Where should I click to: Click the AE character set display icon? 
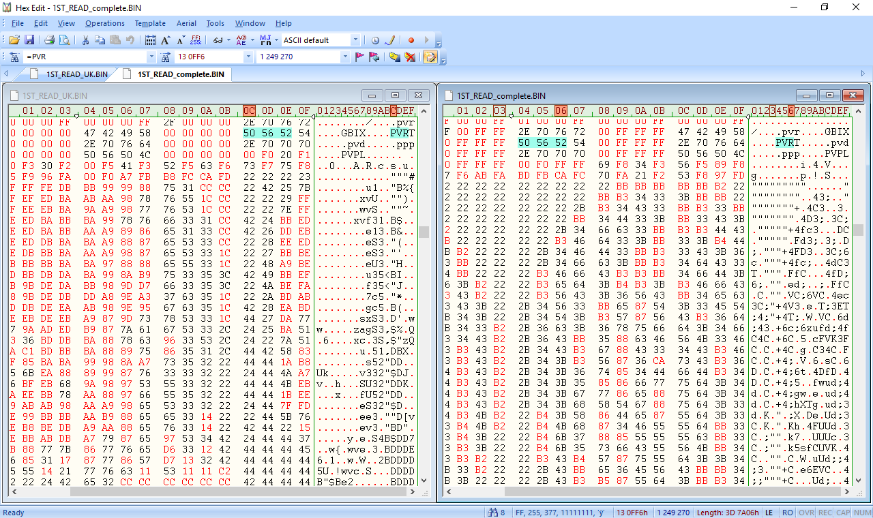point(241,40)
